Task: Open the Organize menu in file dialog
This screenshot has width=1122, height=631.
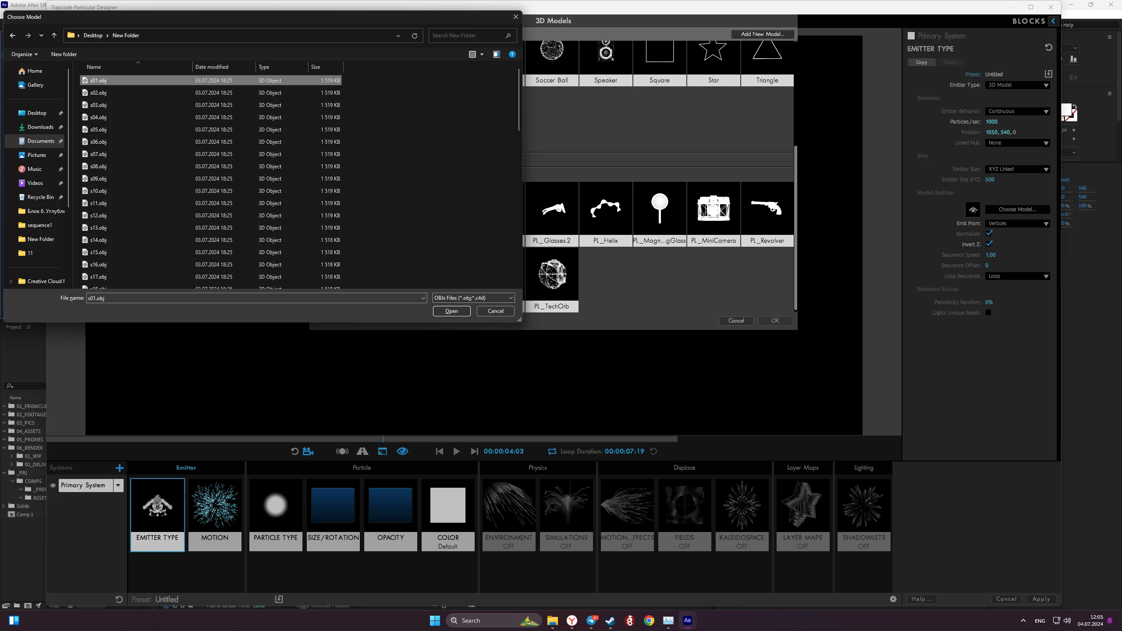Action: tap(24, 54)
